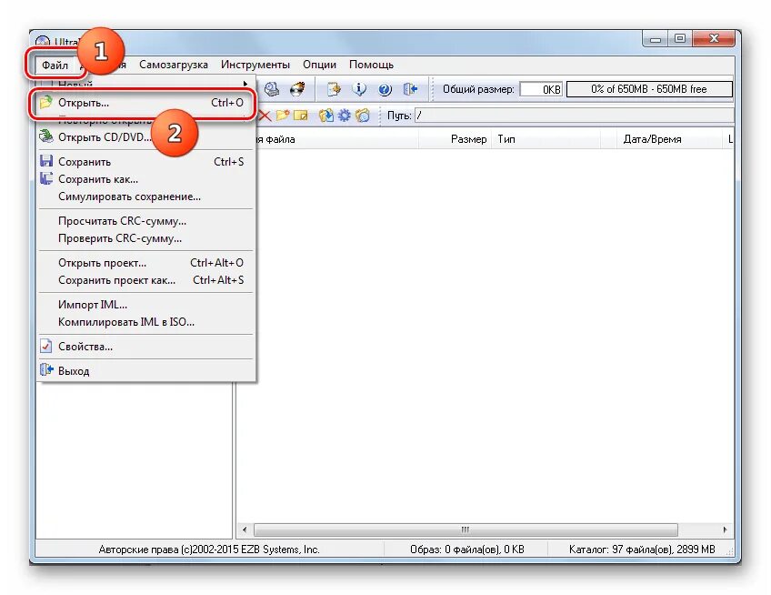
Task: Choose Сохранить in the File menu
Action: pos(146,162)
